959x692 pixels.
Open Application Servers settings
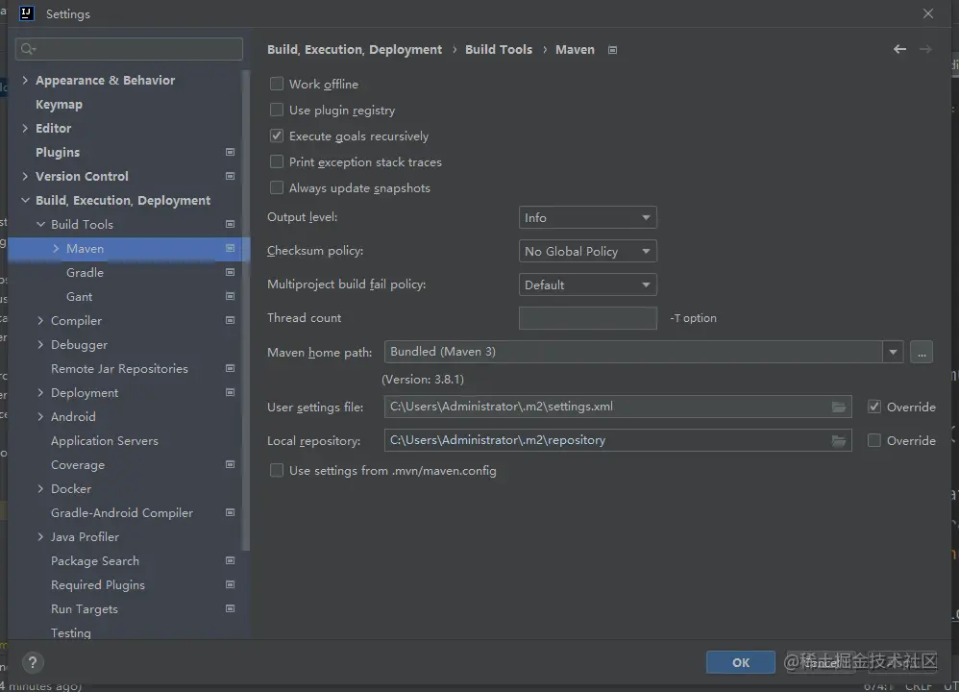pos(105,440)
